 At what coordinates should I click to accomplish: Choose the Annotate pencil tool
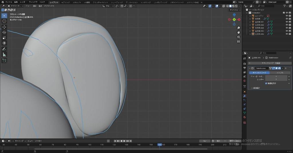4,49
